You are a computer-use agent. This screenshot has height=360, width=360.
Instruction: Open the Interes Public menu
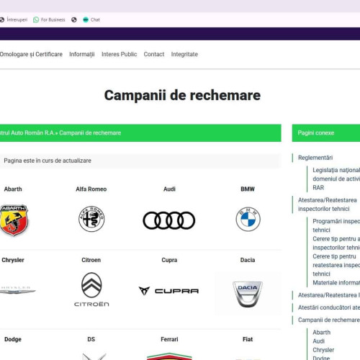[120, 54]
